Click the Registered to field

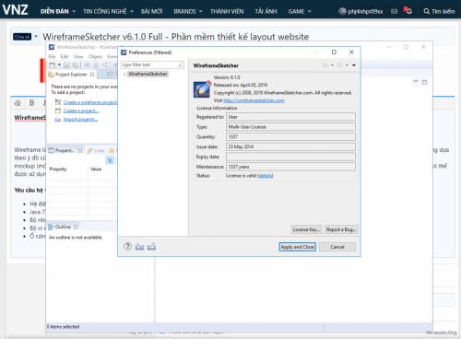point(290,117)
